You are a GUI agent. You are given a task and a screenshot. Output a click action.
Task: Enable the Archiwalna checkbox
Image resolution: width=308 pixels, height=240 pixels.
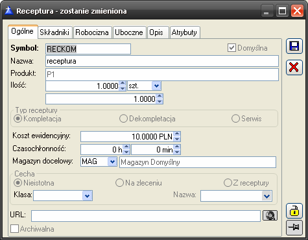tap(14, 229)
